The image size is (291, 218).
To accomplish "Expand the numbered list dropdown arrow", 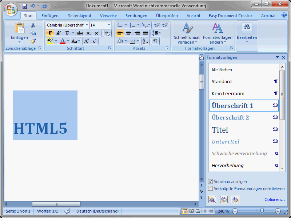I will pyautogui.click(x=138, y=25).
